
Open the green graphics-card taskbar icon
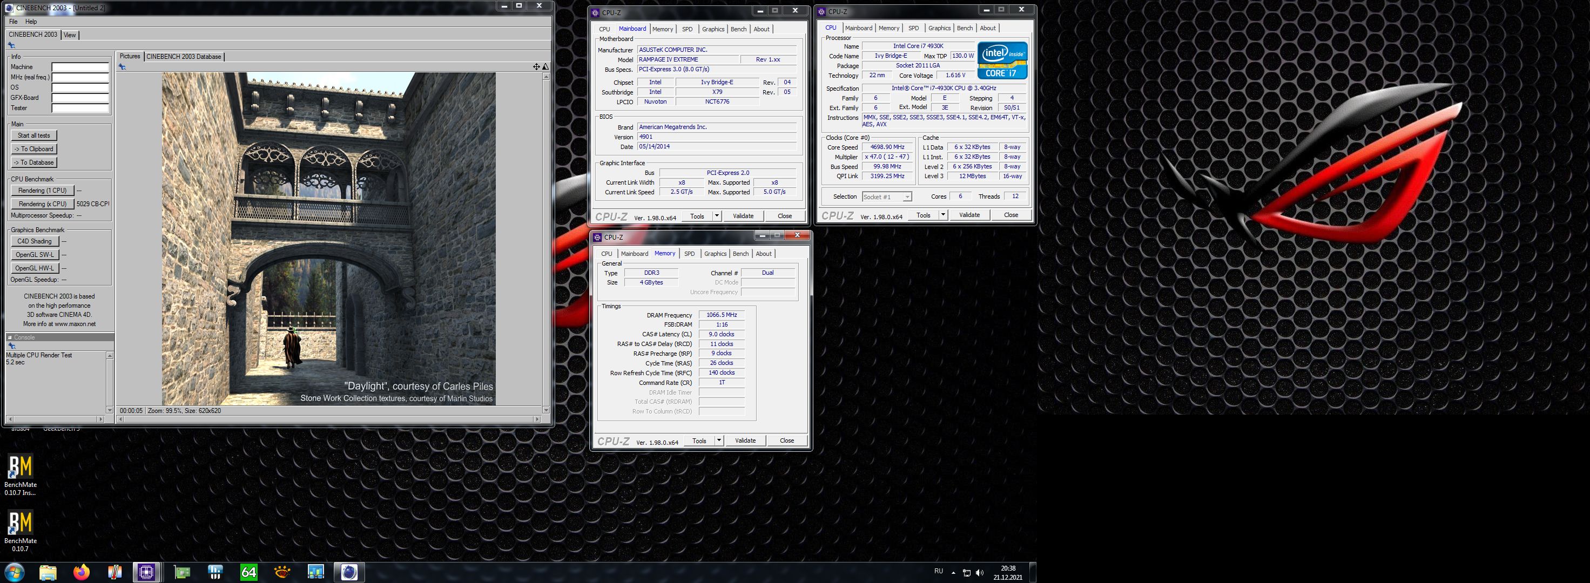(182, 572)
